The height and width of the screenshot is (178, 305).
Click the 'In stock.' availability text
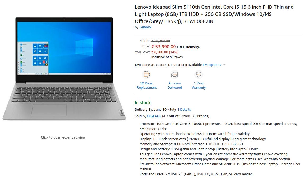[143, 103]
